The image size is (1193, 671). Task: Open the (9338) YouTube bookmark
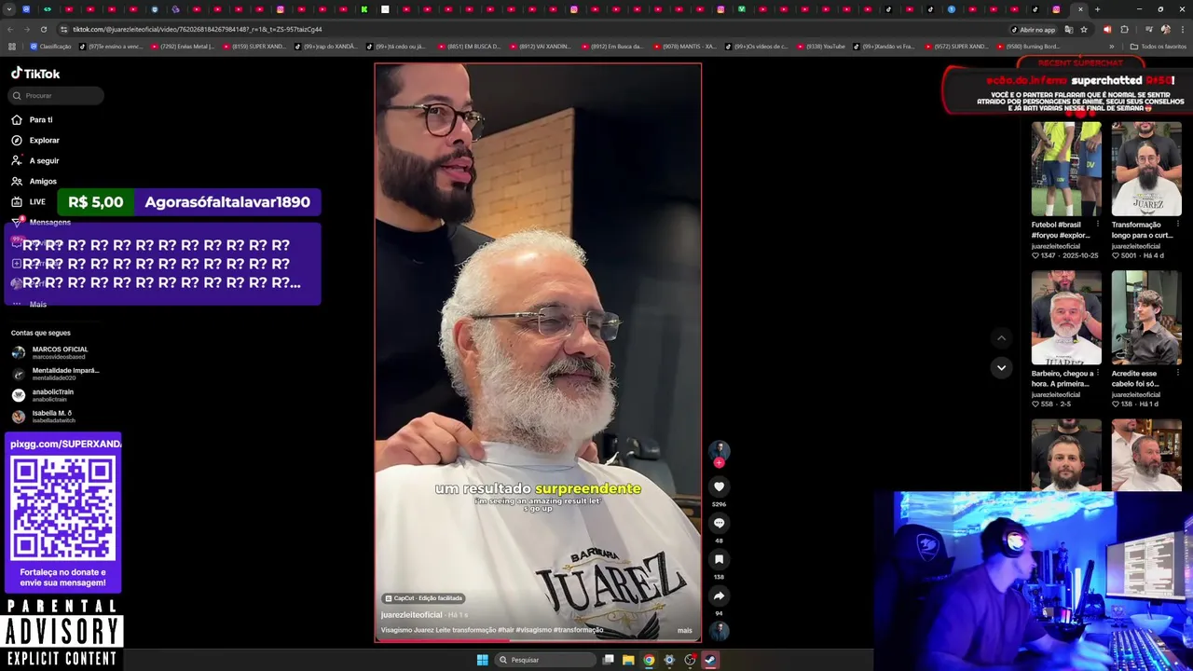[x=821, y=47]
